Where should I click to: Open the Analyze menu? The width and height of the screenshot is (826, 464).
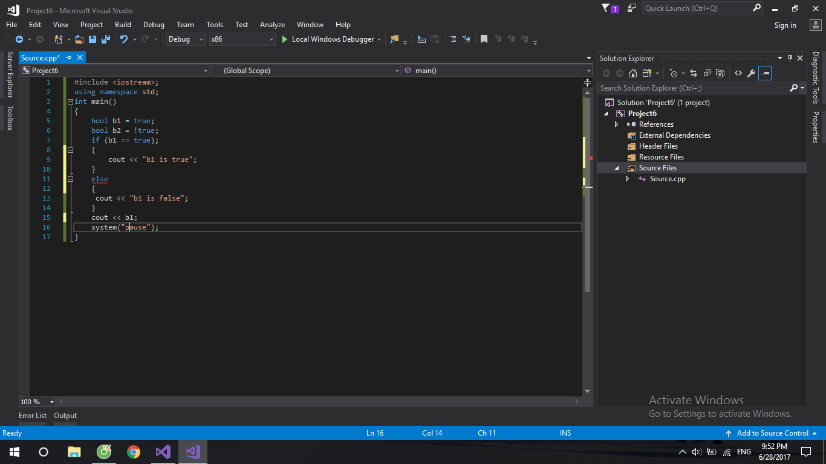tap(272, 25)
